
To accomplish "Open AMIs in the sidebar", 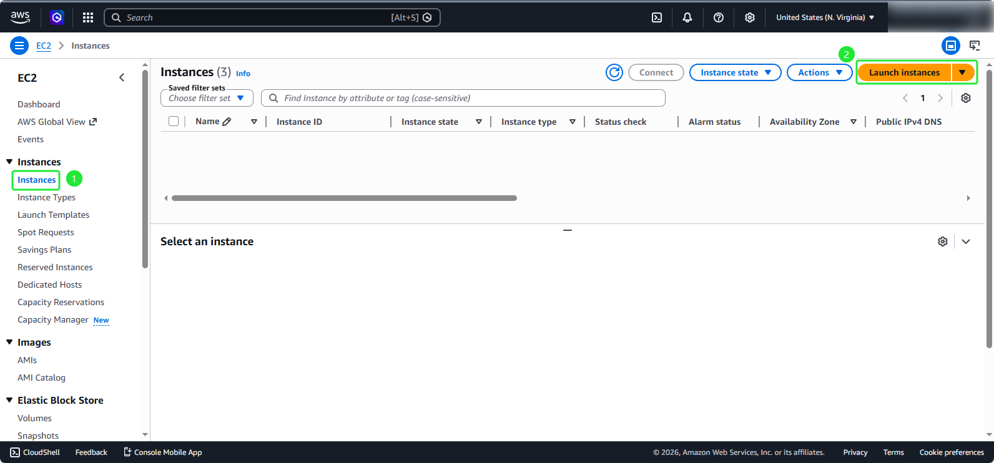I will [27, 360].
